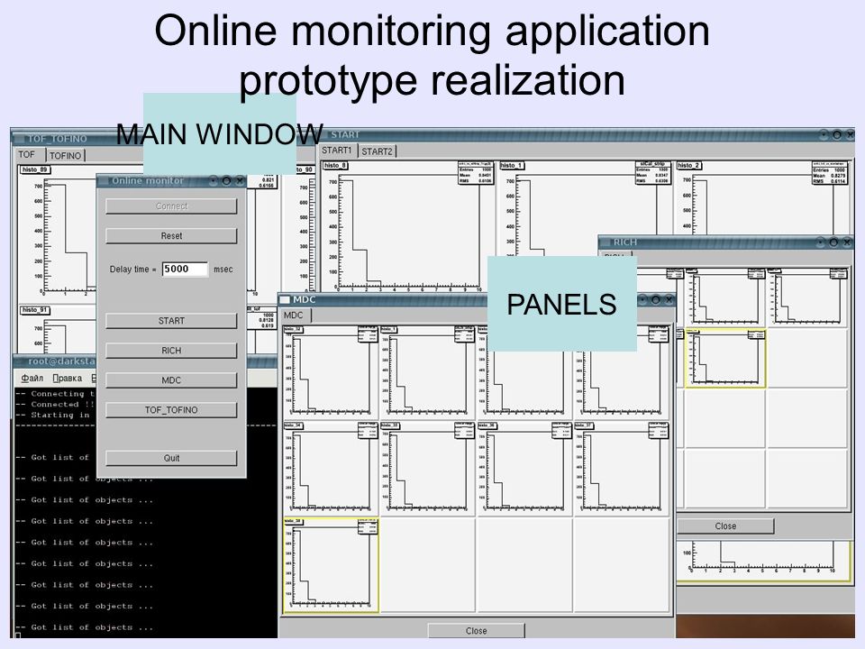Select the MDC tab in MDC window
This screenshot has width=865, height=649.
(294, 315)
